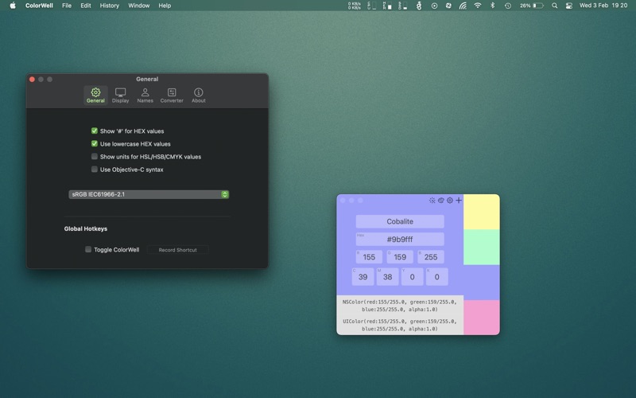Select the yellow color swatch
This screenshot has height=398, width=636.
(481, 212)
